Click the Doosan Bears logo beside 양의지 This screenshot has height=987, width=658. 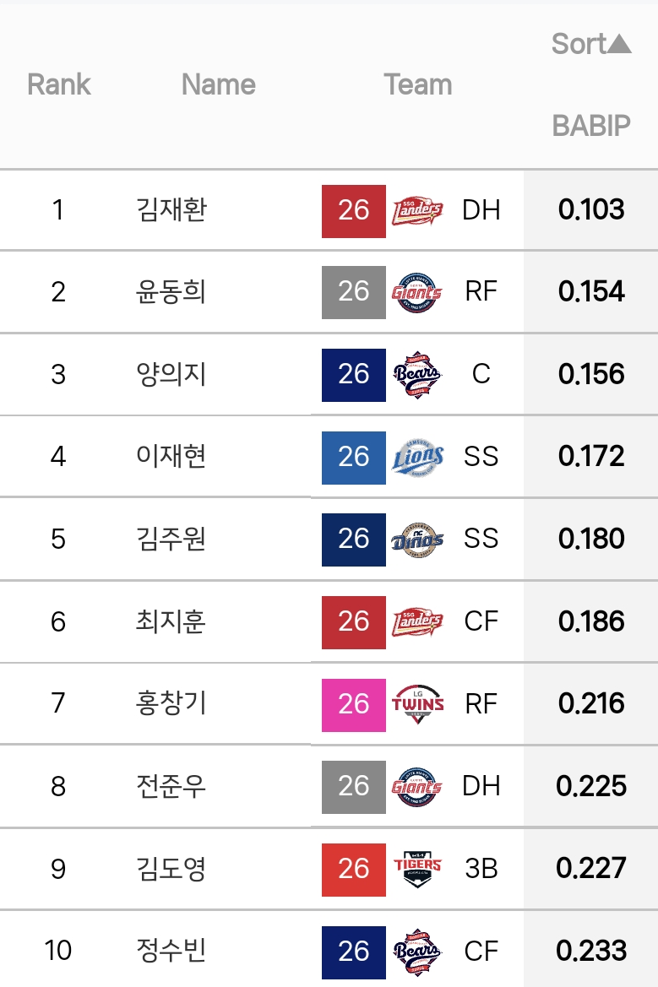click(417, 374)
